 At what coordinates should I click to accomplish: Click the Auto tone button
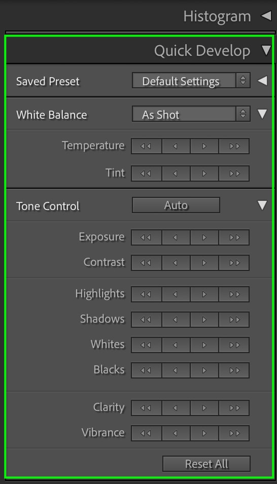click(176, 205)
